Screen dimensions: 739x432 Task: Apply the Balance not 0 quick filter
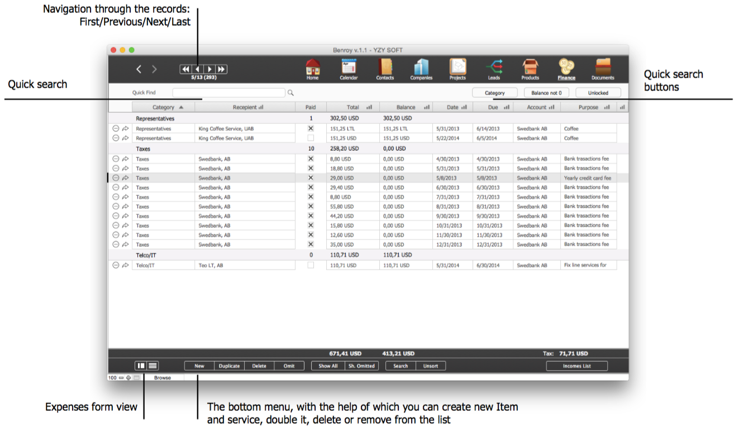click(546, 93)
